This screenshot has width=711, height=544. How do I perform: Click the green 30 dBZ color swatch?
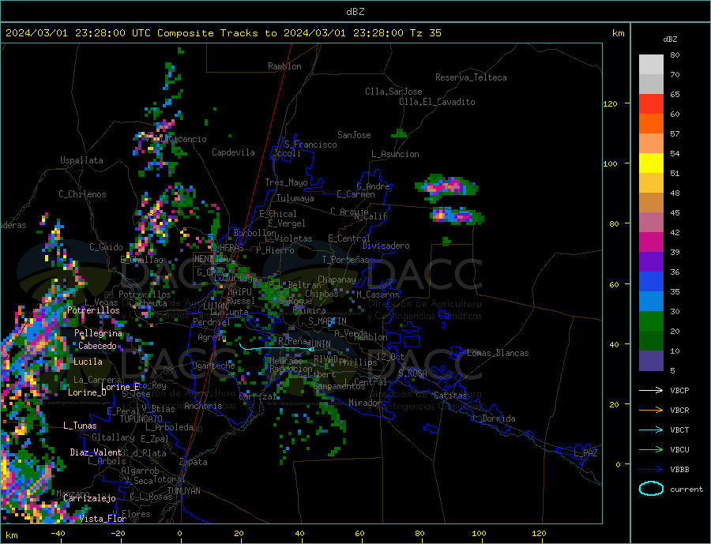click(x=651, y=321)
